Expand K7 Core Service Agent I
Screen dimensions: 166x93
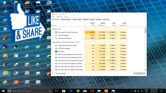[53, 64]
